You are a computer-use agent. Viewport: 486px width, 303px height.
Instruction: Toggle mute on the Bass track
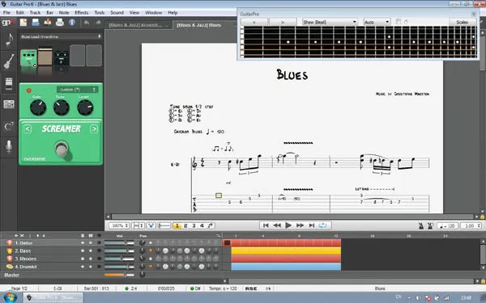tap(91, 250)
